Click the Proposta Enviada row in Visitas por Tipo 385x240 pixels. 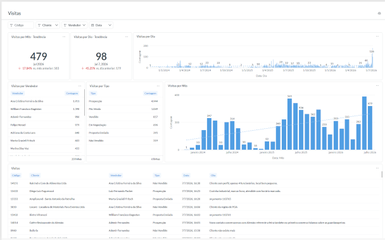(x=123, y=133)
